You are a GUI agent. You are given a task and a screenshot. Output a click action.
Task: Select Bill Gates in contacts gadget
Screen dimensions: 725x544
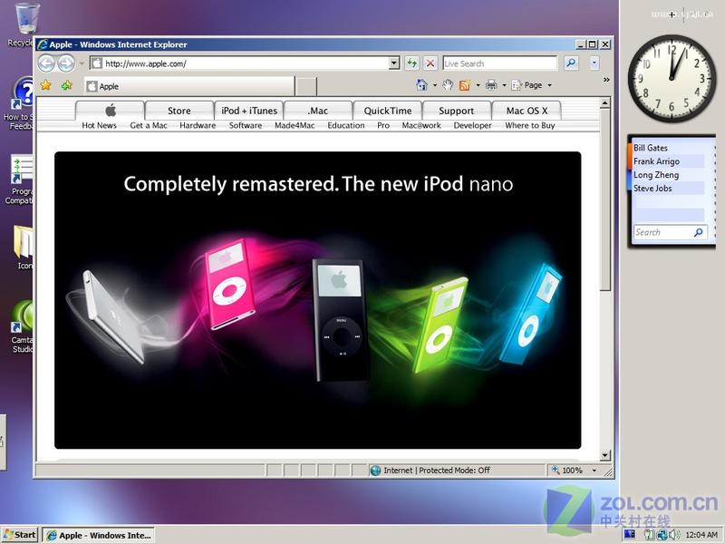(x=651, y=148)
